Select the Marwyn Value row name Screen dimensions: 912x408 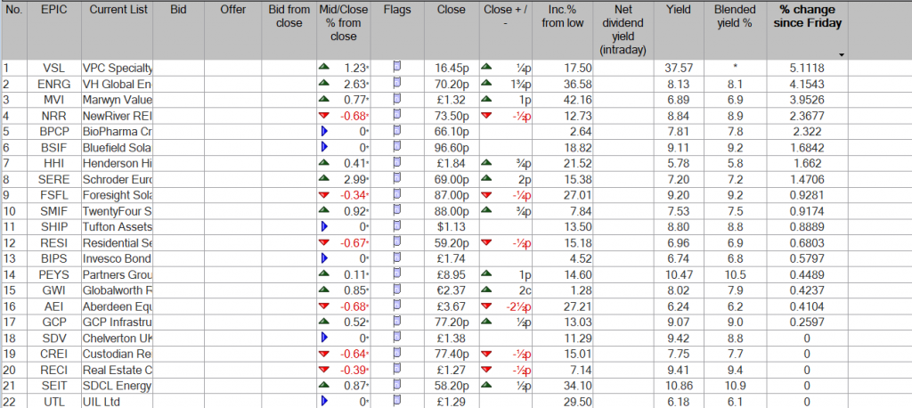[117, 100]
